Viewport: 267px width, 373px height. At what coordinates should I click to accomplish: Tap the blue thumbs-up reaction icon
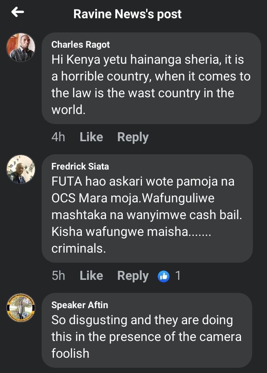164,276
